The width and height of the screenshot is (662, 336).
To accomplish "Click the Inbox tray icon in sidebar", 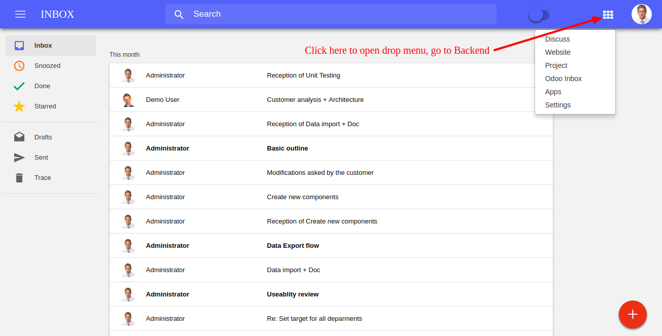I will [19, 46].
